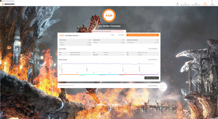
Task: Click the orange online compare result button
Action: tap(143, 35)
